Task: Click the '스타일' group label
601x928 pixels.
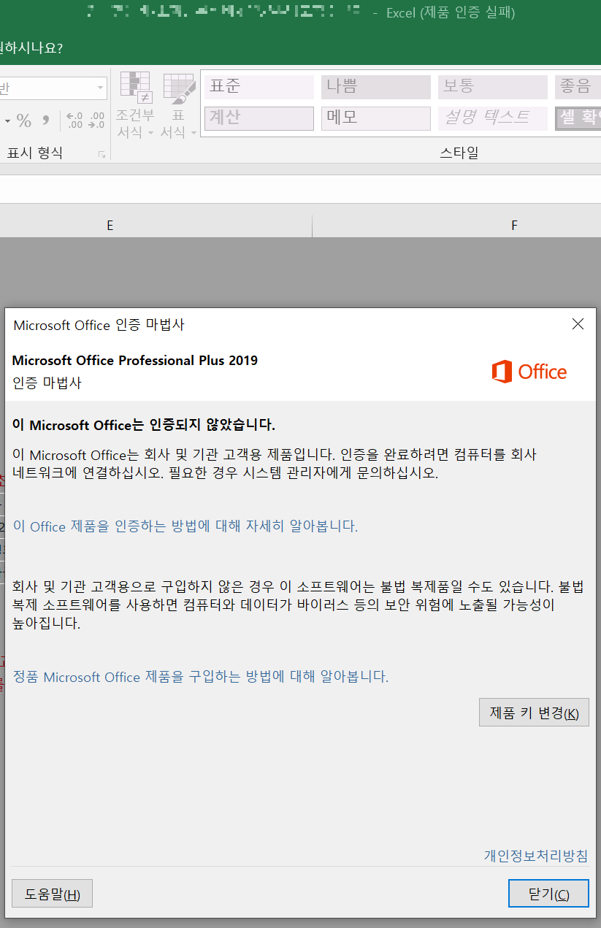Action: pyautogui.click(x=459, y=153)
